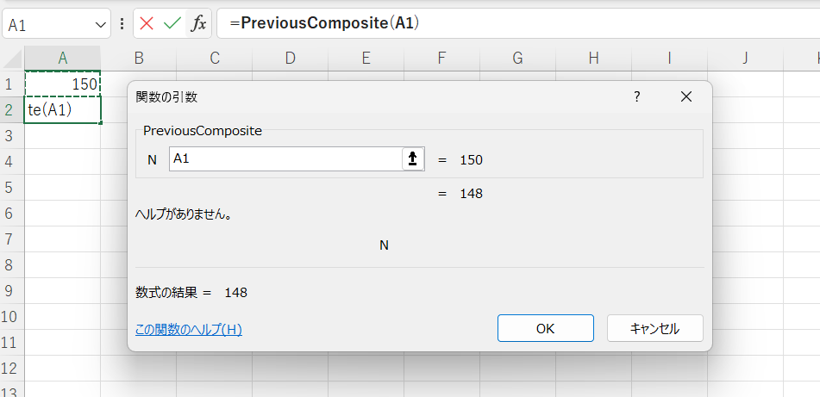The width and height of the screenshot is (820, 397).
Task: Cancel the formula entry with the red X icon
Action: click(x=147, y=23)
